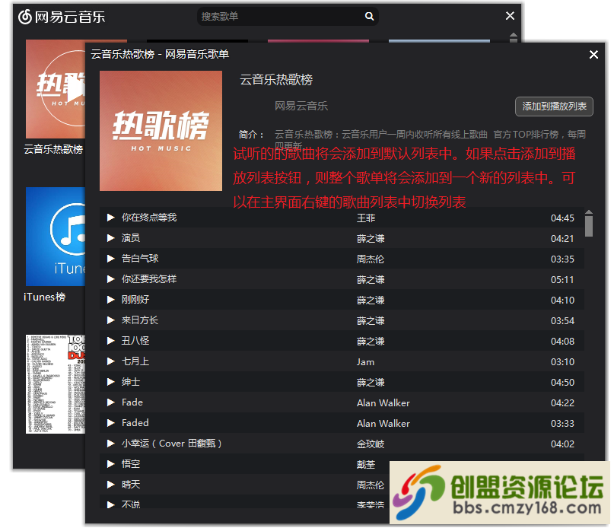Focus the 搜索歌单 search field
Screen dimensions: 614x528
288,17
